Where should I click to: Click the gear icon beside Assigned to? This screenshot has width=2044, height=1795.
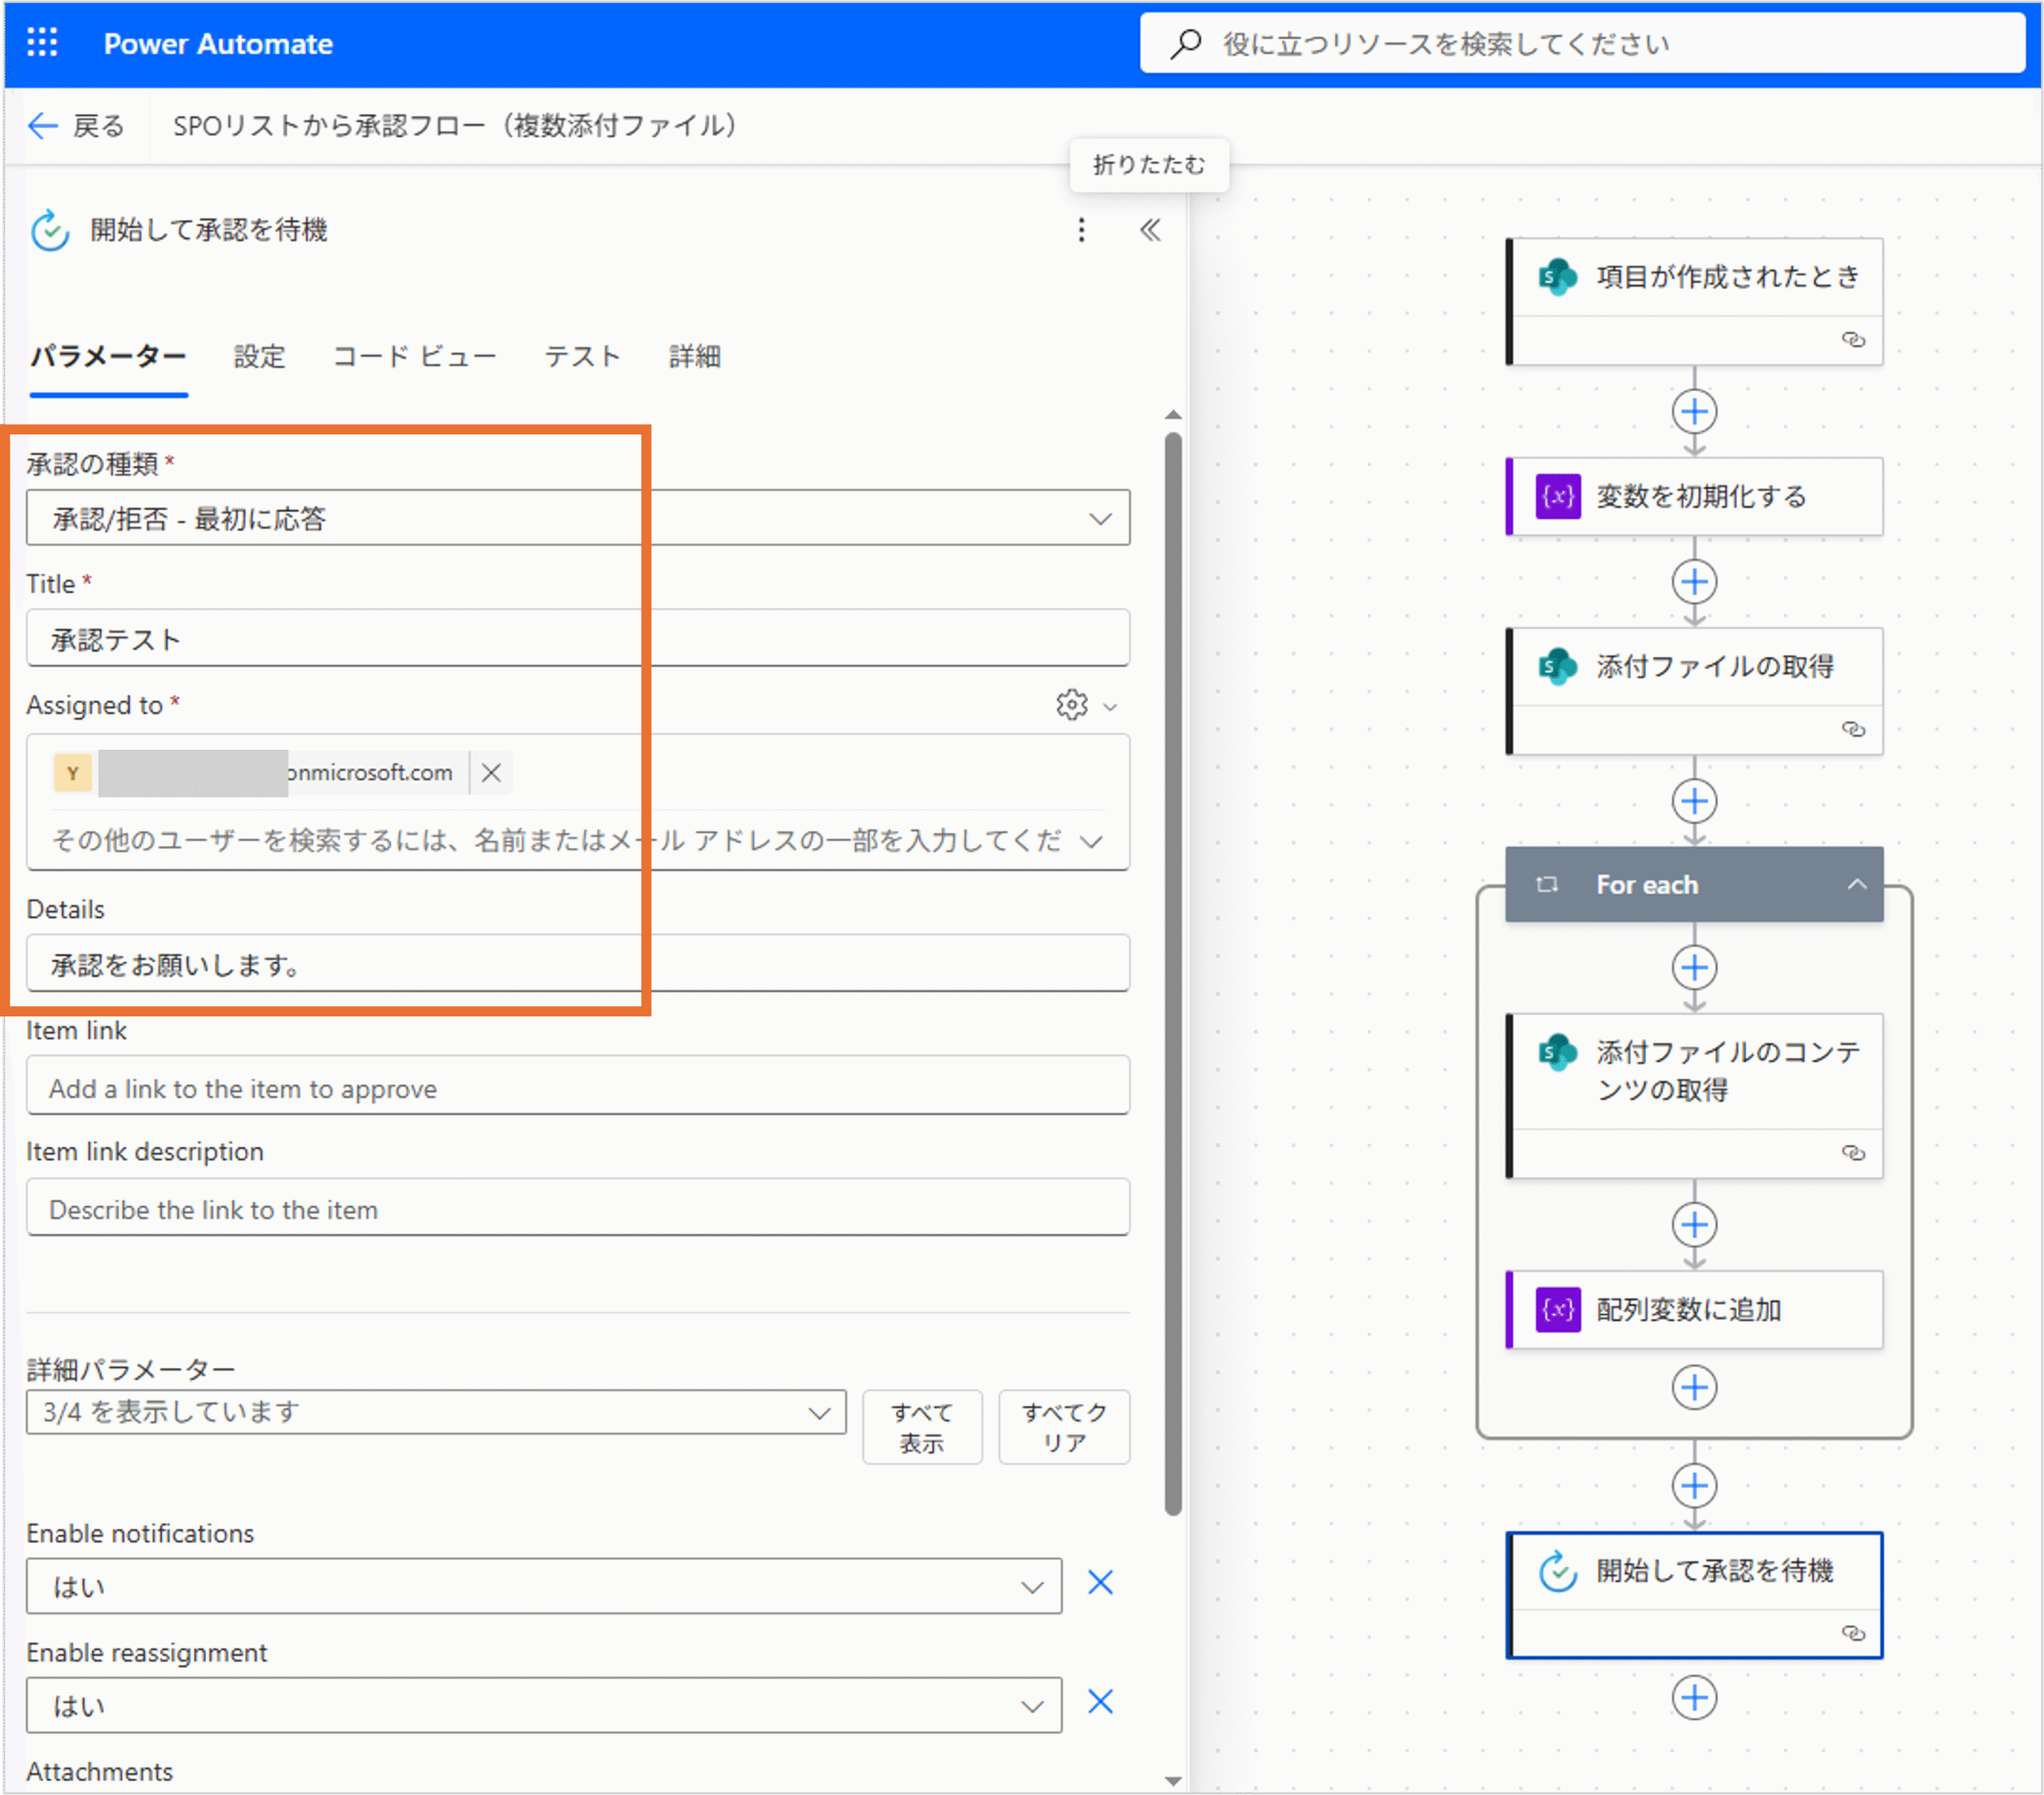[x=1071, y=705]
